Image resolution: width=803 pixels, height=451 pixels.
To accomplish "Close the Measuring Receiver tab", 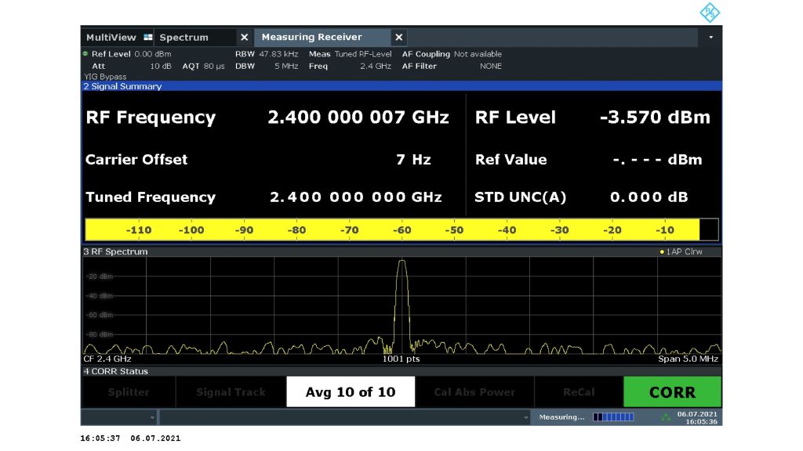I will click(398, 38).
